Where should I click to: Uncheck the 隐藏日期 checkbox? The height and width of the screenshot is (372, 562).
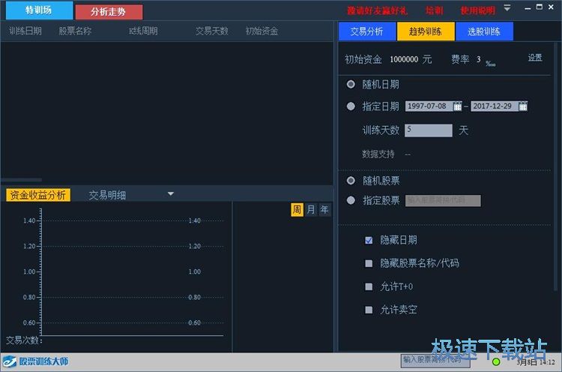[x=369, y=240]
